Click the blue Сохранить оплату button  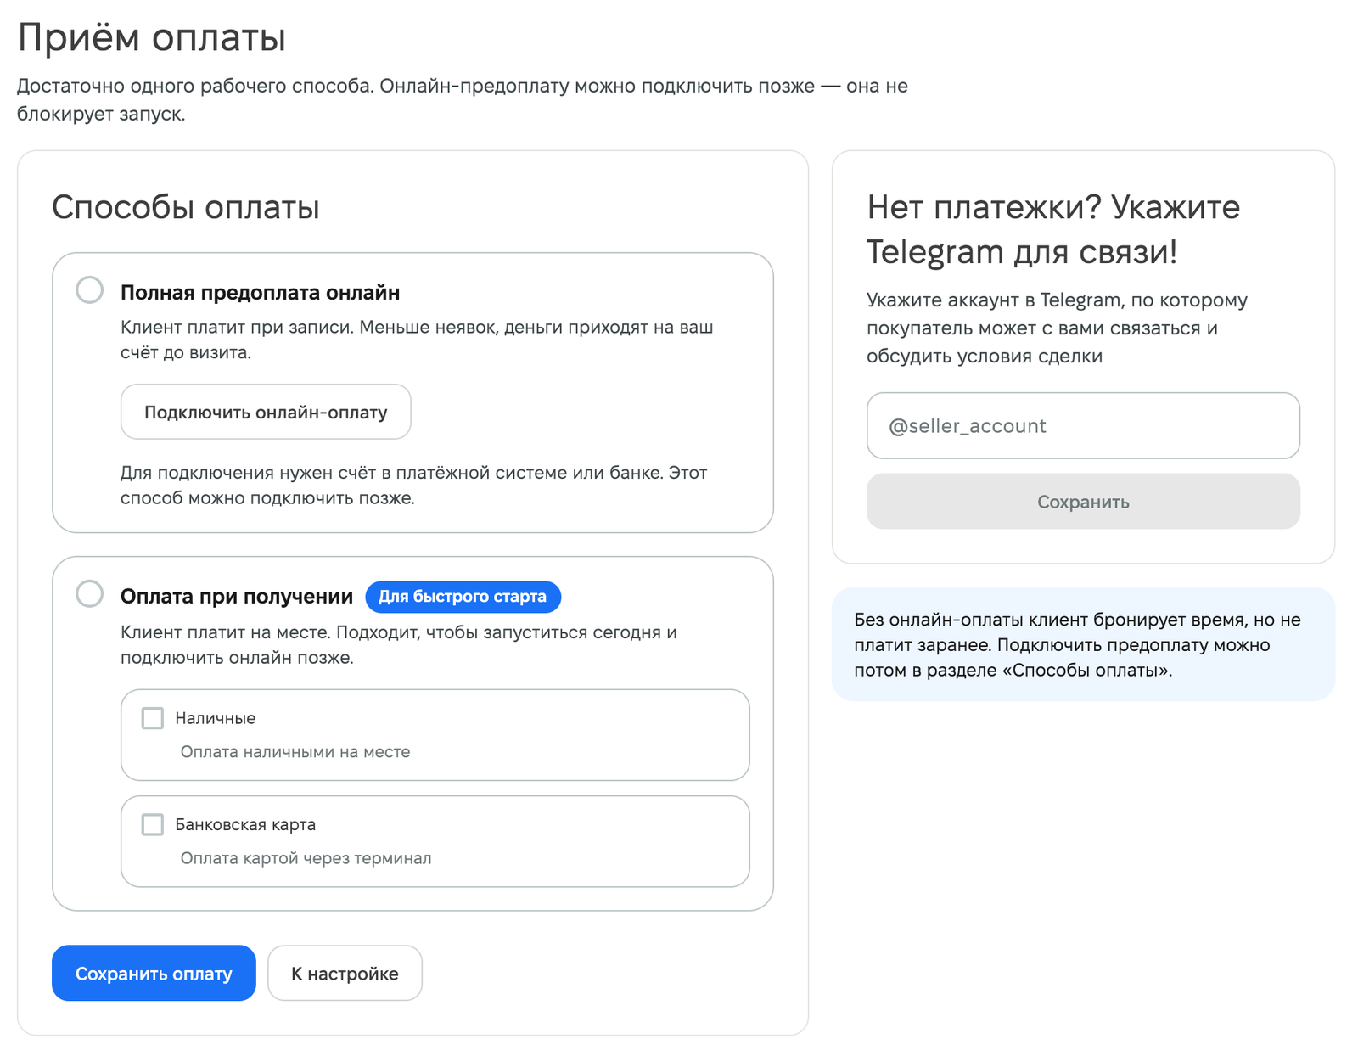tap(154, 973)
